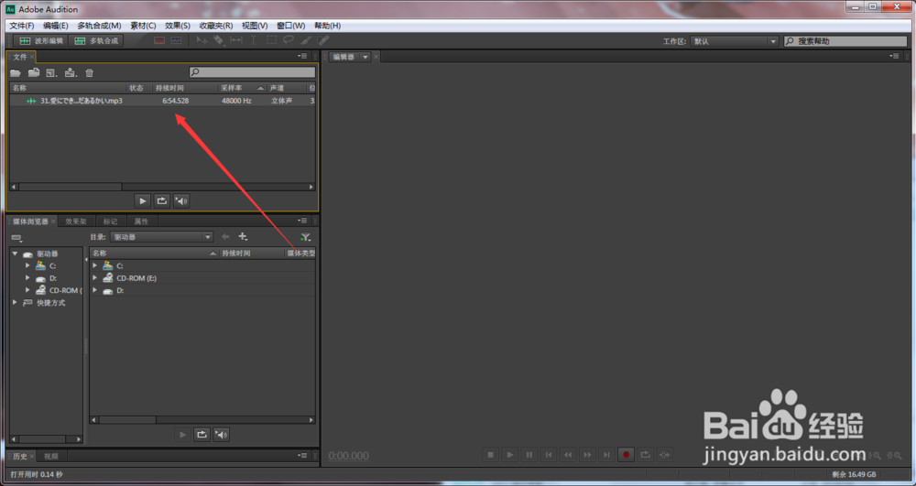916x486 pixels.
Task: Select the Time Selection tool
Action: [253, 40]
